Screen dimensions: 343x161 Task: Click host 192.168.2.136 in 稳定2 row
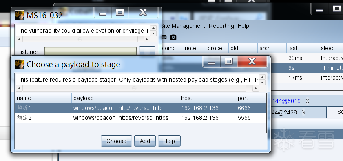point(200,118)
